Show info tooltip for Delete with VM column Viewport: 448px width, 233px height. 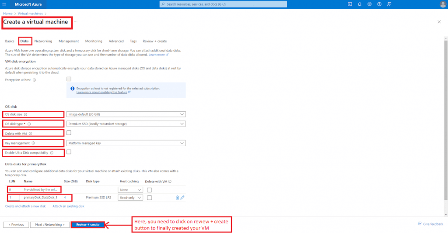[170, 182]
